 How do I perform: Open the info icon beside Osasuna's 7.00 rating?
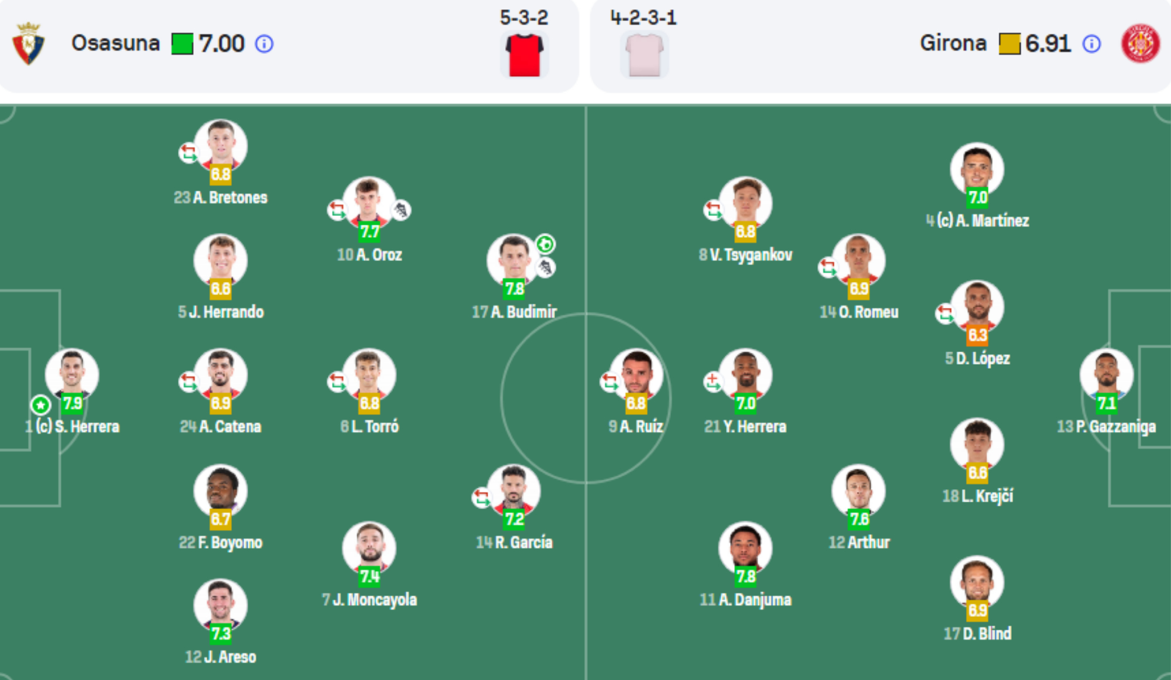265,44
